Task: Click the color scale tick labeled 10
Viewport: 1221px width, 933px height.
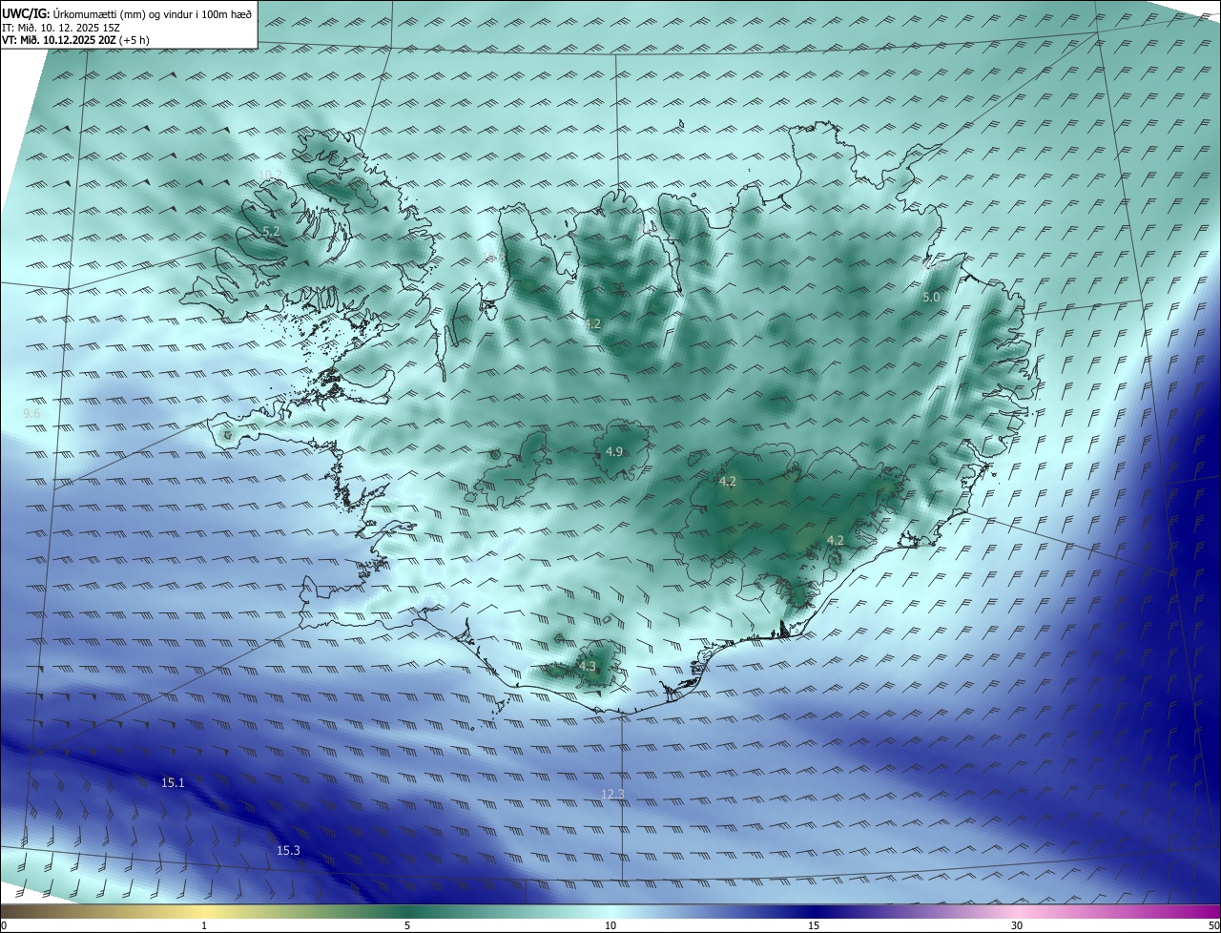Action: (610, 925)
